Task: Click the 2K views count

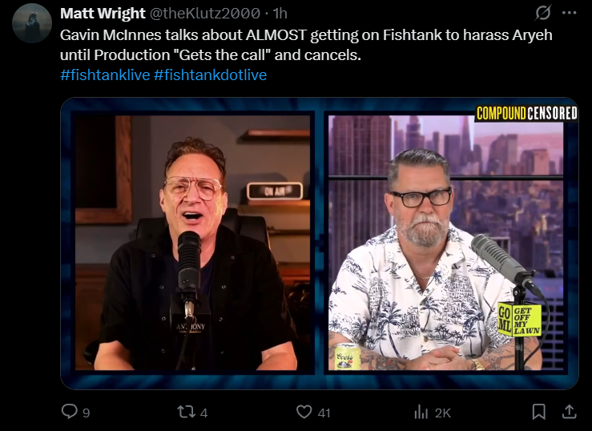Action: [x=443, y=413]
